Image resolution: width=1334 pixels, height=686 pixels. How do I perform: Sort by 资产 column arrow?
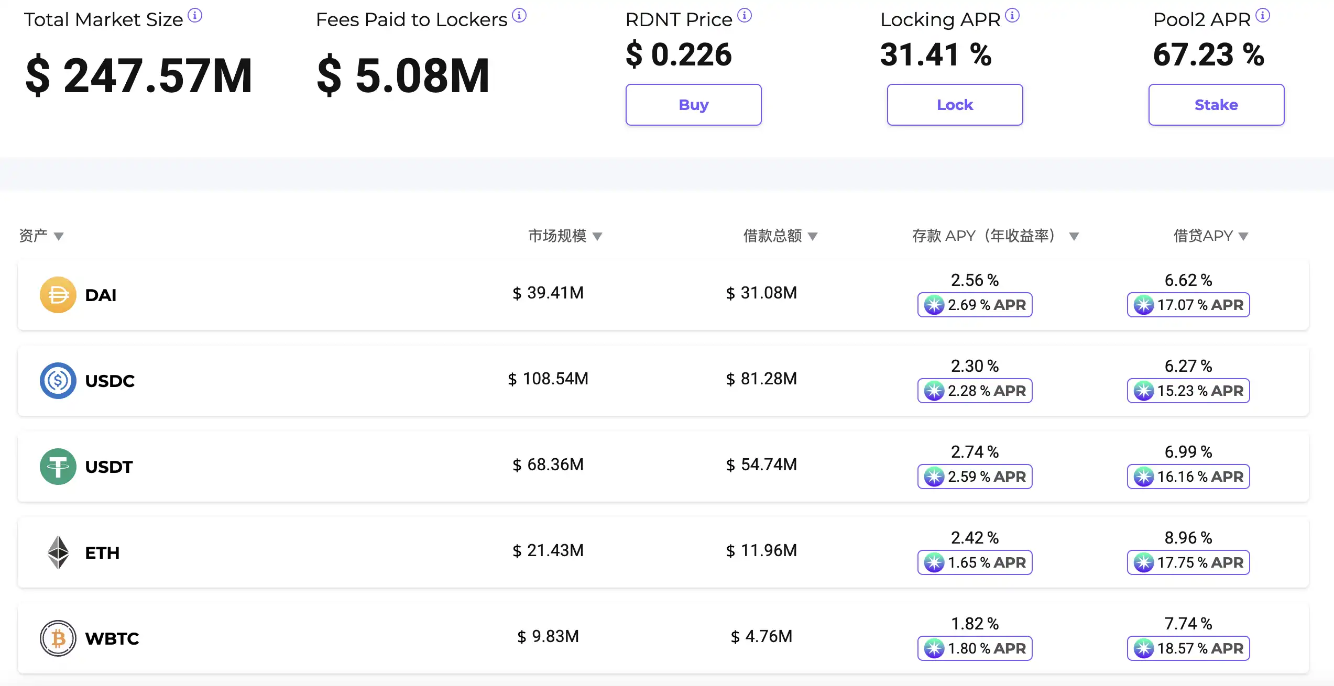tap(59, 237)
